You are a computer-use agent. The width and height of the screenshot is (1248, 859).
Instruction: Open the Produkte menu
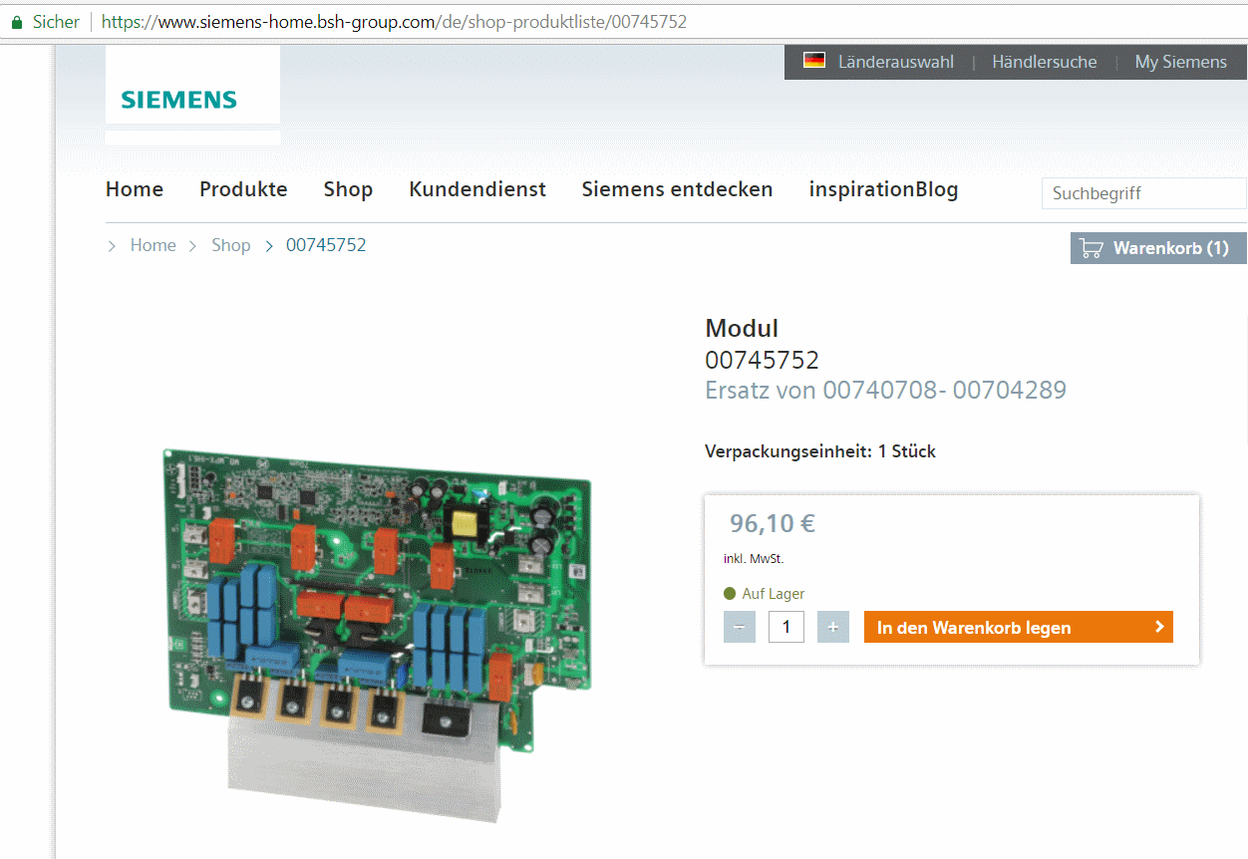point(243,189)
